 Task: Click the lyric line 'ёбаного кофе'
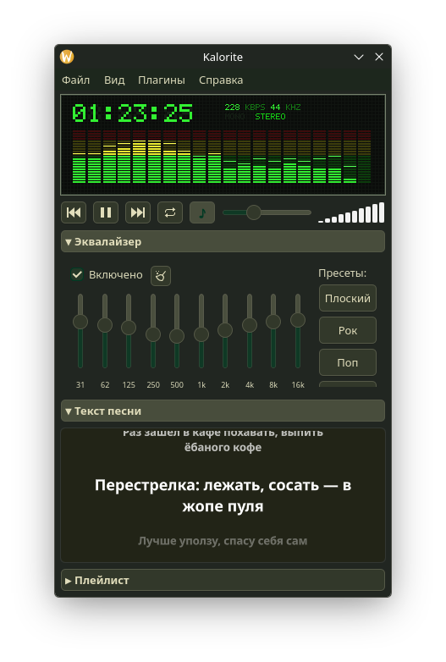click(223, 448)
